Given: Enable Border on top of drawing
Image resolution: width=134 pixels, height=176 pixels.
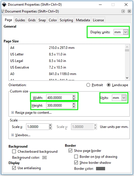Looking at the screenshot, I should tap(76, 156).
